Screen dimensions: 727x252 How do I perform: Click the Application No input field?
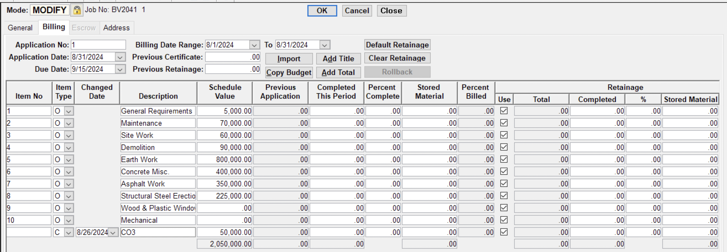click(98, 45)
